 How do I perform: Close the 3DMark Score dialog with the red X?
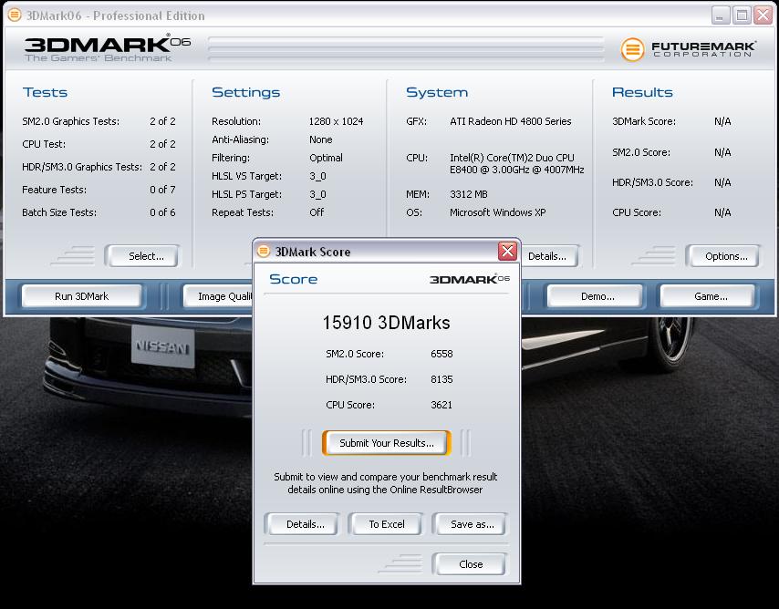pos(507,251)
